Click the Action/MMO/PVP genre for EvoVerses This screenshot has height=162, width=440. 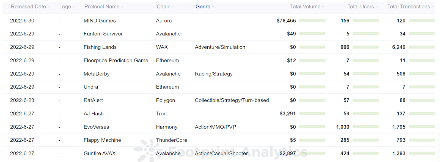[215, 127]
